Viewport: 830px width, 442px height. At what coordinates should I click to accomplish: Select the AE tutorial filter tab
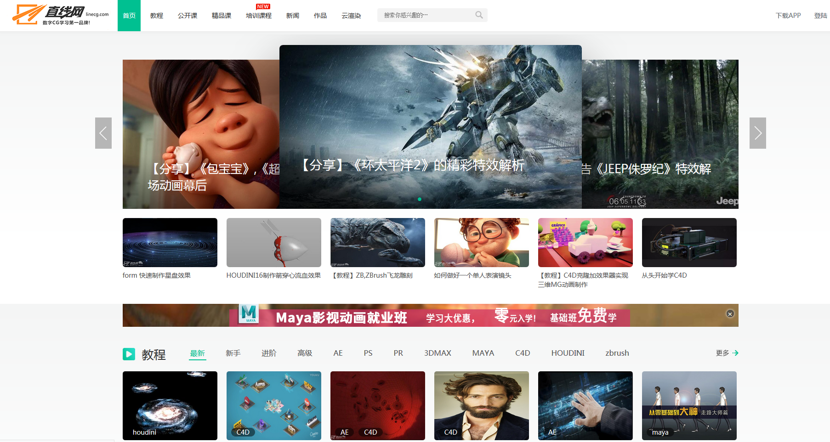(x=338, y=353)
